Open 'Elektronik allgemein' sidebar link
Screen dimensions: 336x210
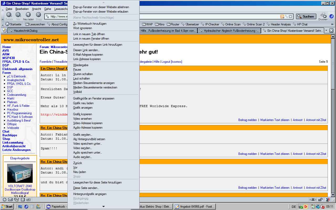[x=17, y=69]
